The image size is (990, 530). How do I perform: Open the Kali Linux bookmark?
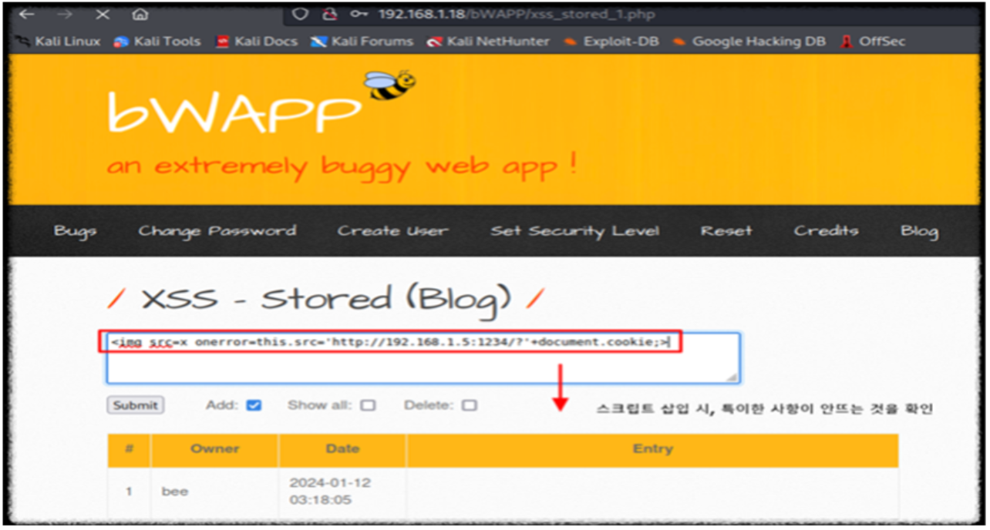click(x=58, y=42)
